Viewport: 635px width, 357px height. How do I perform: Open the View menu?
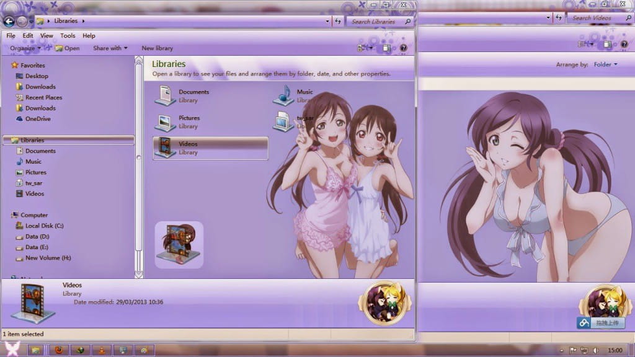(47, 35)
